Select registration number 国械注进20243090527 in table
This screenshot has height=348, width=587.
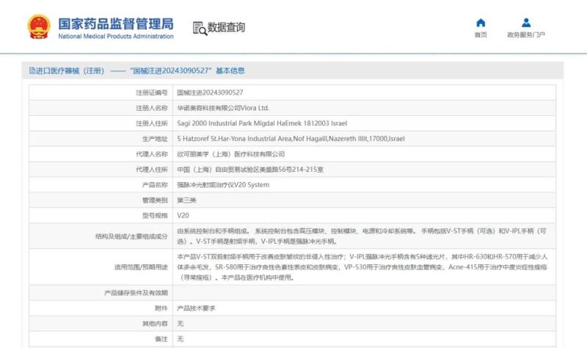211,93
